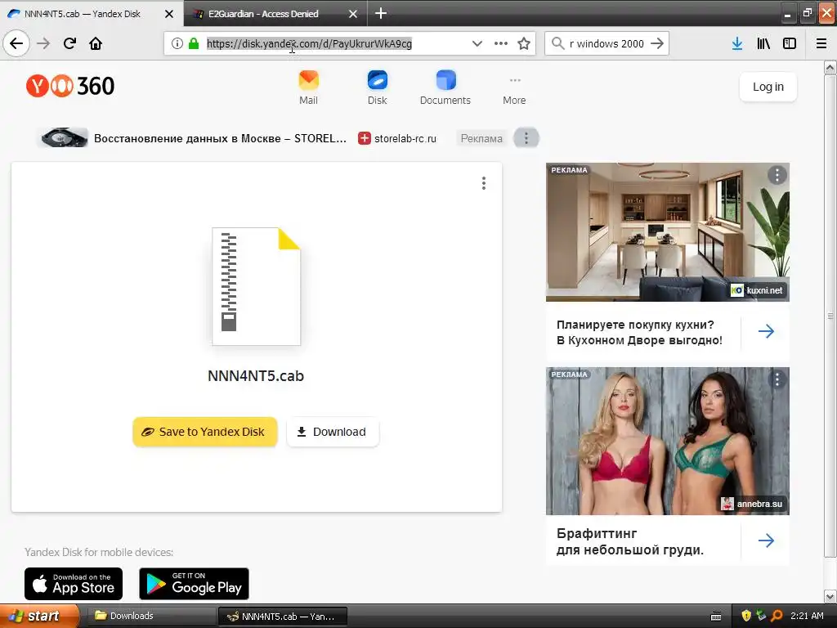837x628 pixels.
Task: Open the Windows Start menu
Action: click(x=39, y=616)
